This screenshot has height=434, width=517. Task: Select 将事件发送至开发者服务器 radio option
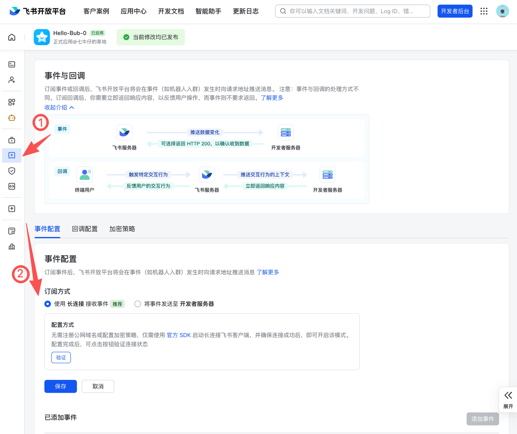pos(138,304)
